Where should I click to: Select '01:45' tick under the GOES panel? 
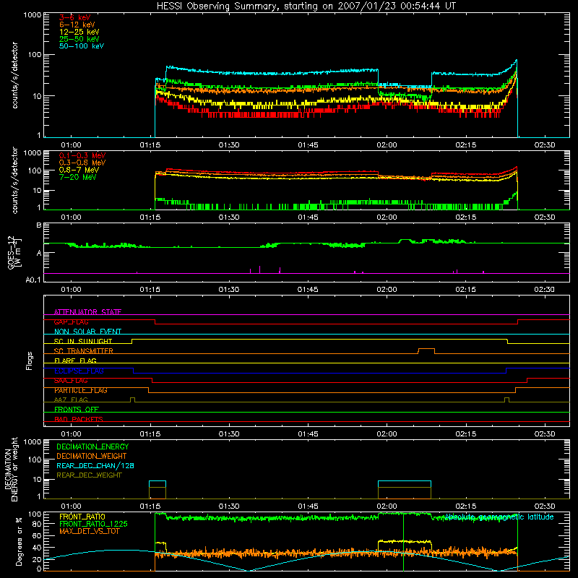308,290
